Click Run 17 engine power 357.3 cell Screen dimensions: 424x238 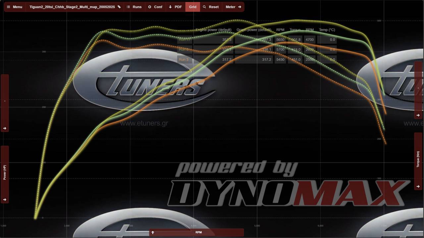pos(214,40)
